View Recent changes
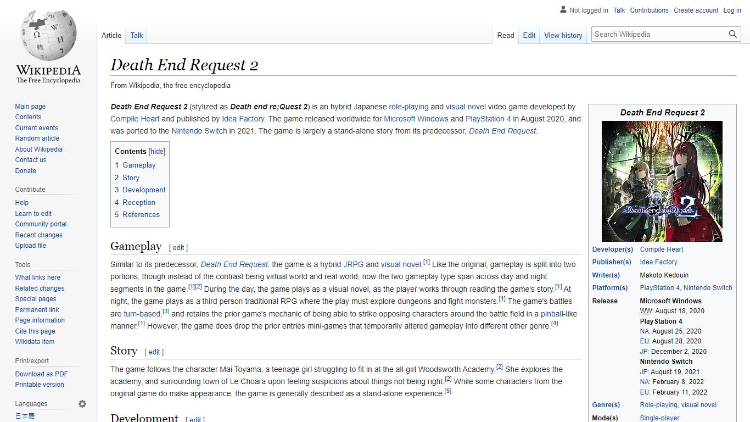This screenshot has height=422, width=750. click(38, 235)
